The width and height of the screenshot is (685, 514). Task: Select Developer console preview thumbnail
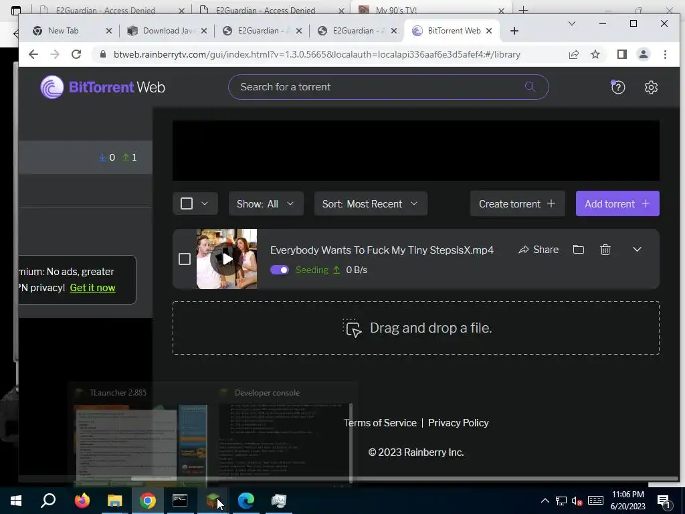[285, 444]
